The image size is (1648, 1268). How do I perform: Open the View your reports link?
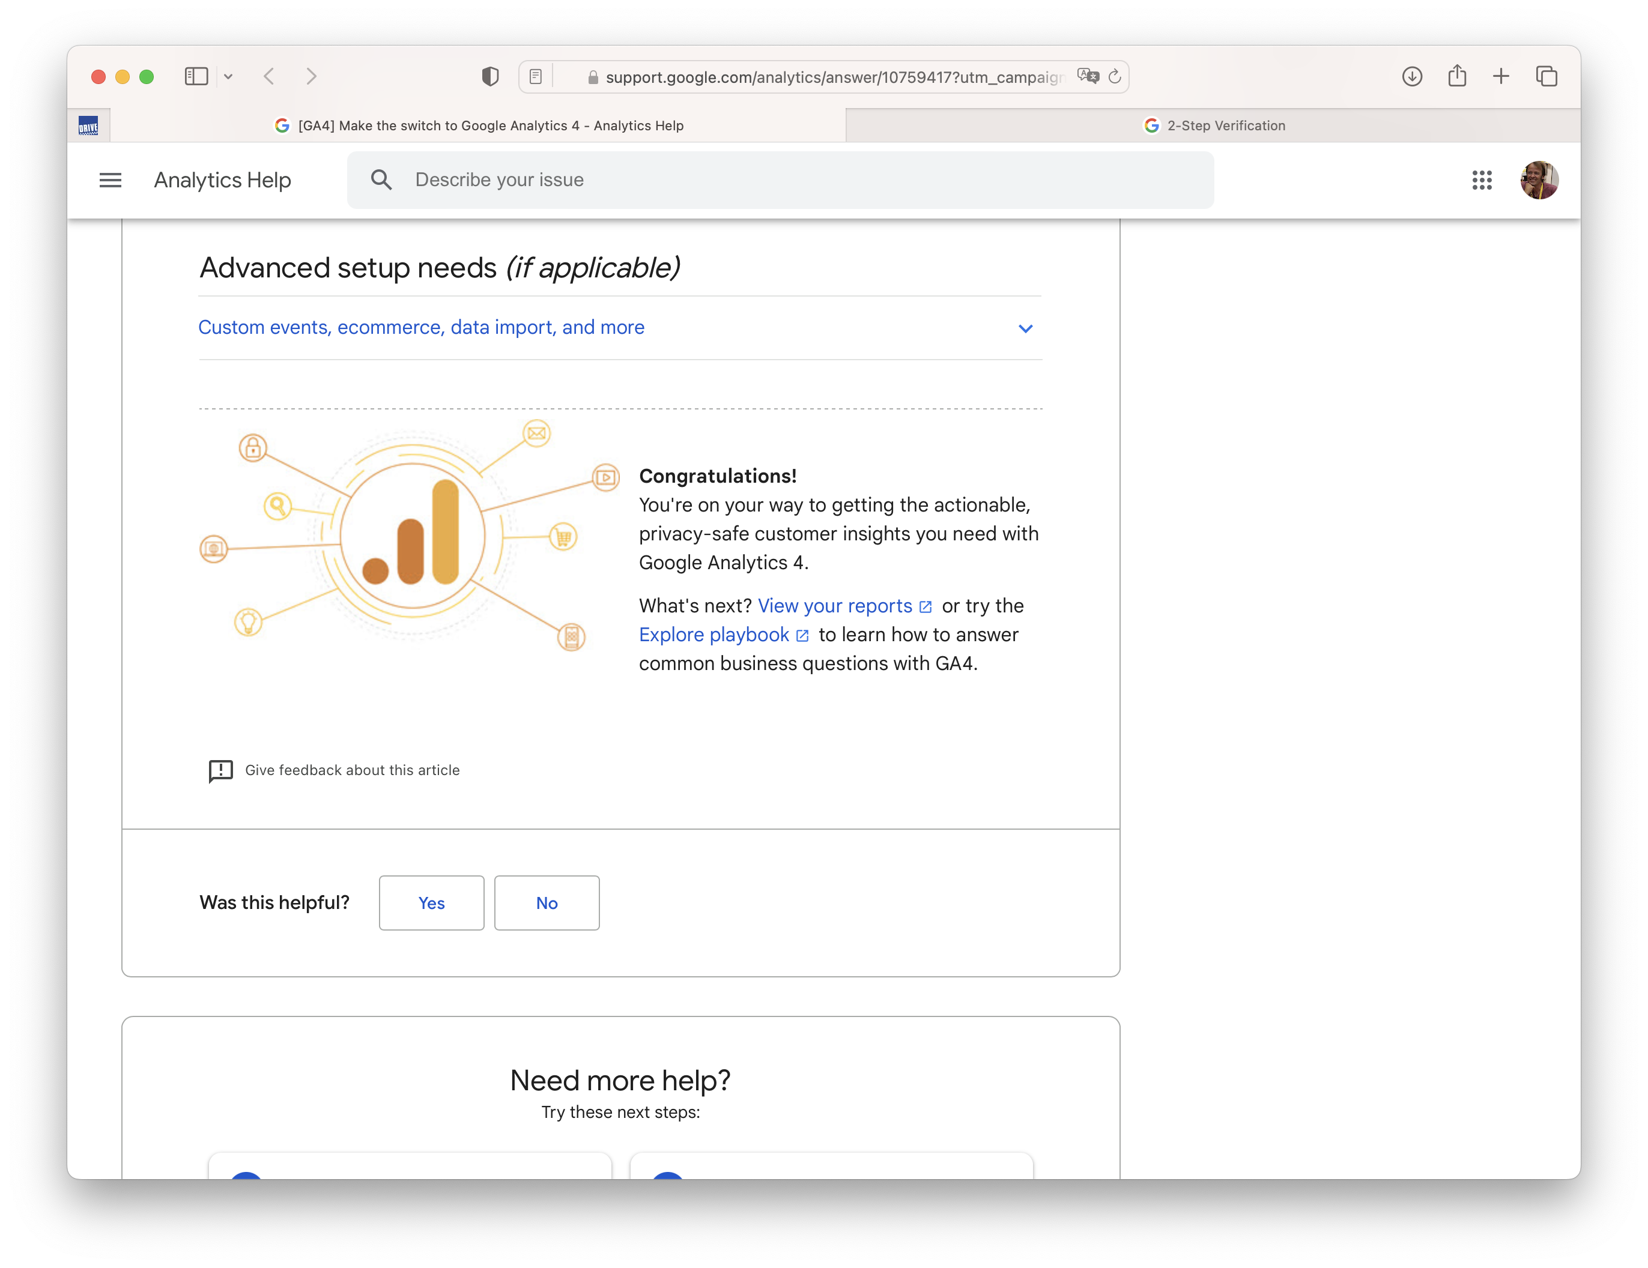tap(835, 606)
